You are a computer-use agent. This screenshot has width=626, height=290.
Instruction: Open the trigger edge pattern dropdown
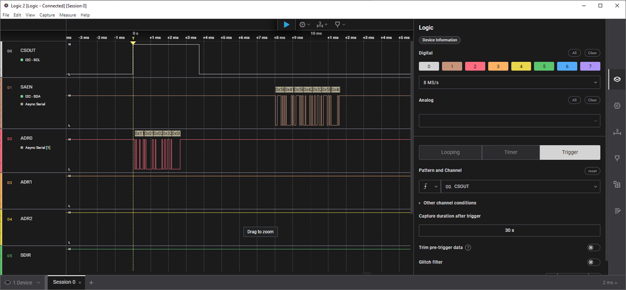click(430, 186)
